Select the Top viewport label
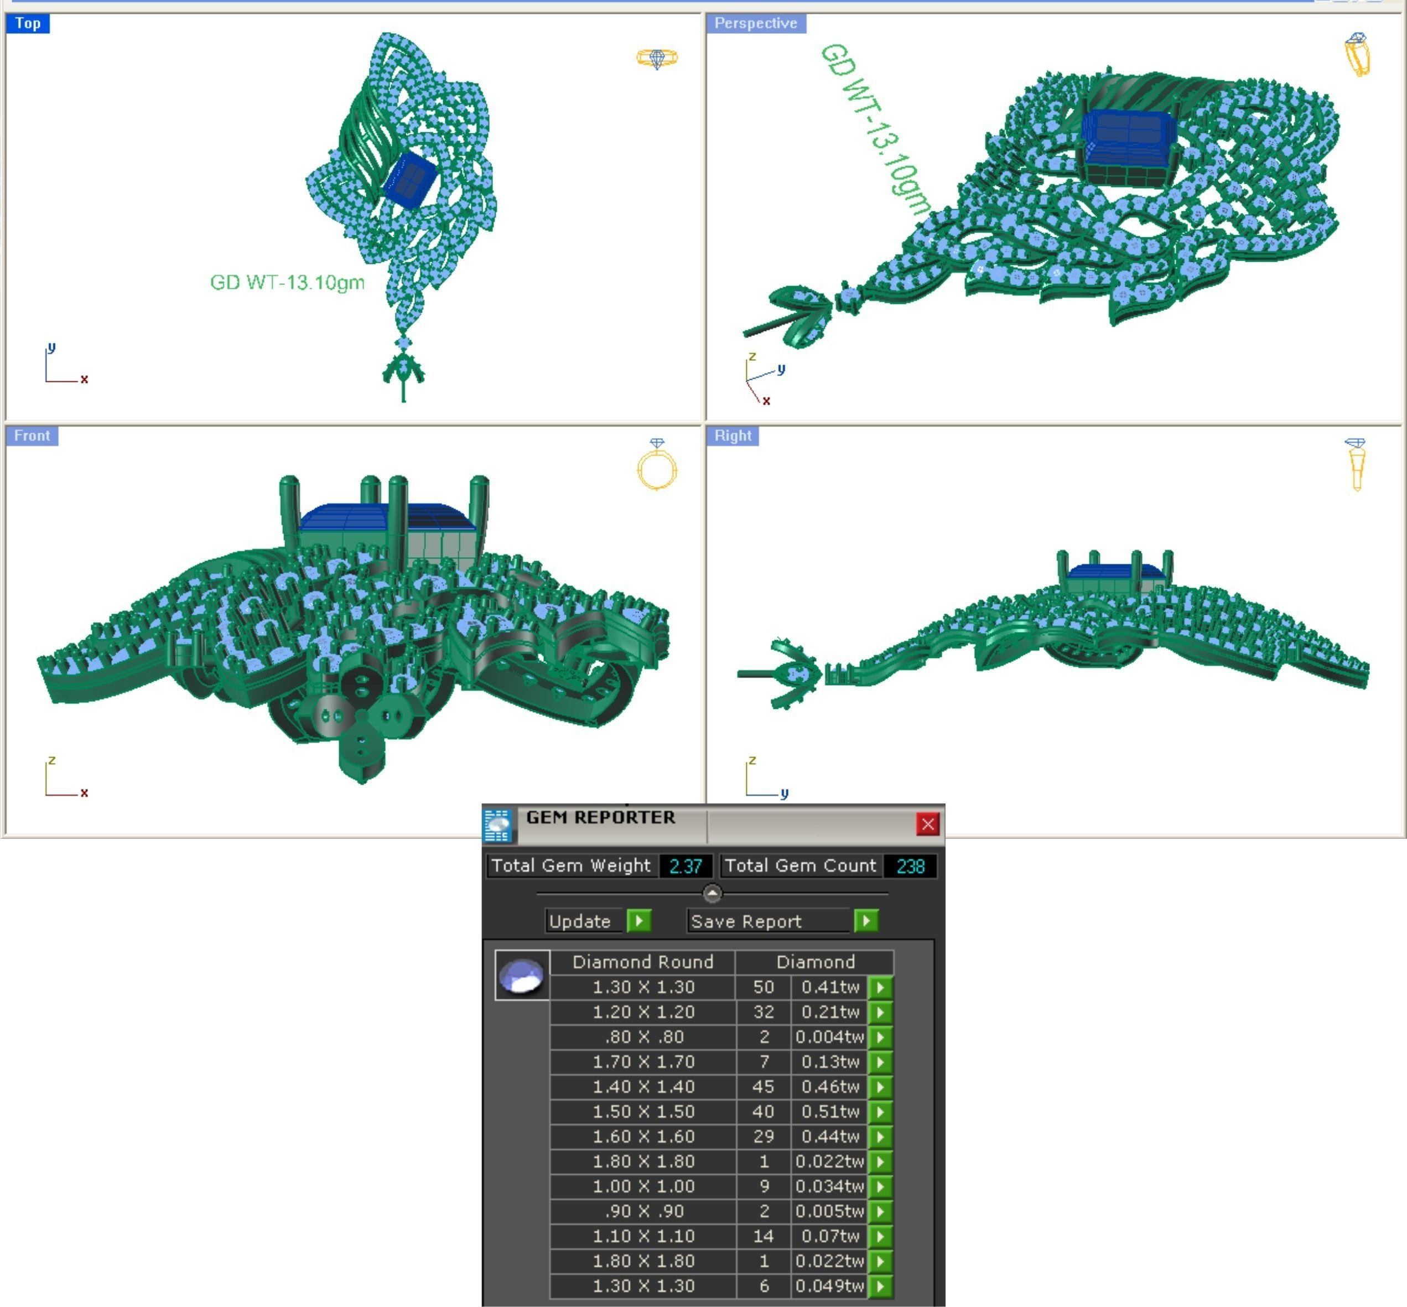This screenshot has width=1407, height=1307. point(28,23)
